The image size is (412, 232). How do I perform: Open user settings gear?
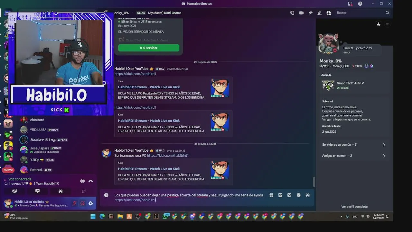[91, 203]
